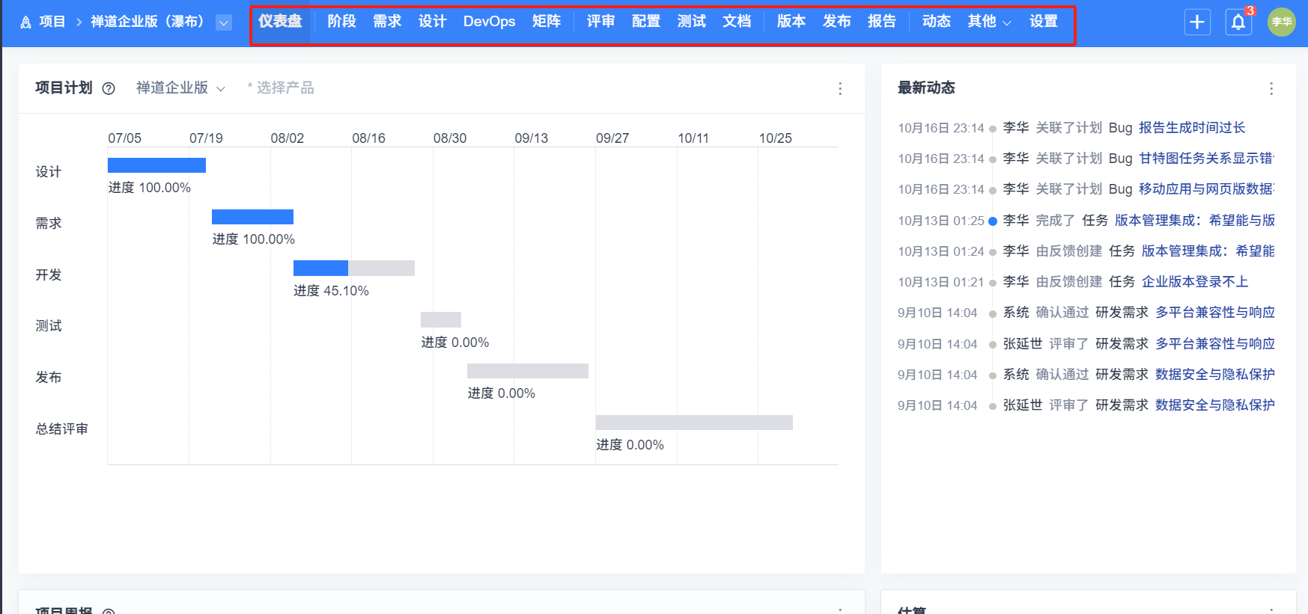1308x614 pixels.
Task: Expand the project switcher dropdown arrow
Action: (x=223, y=22)
